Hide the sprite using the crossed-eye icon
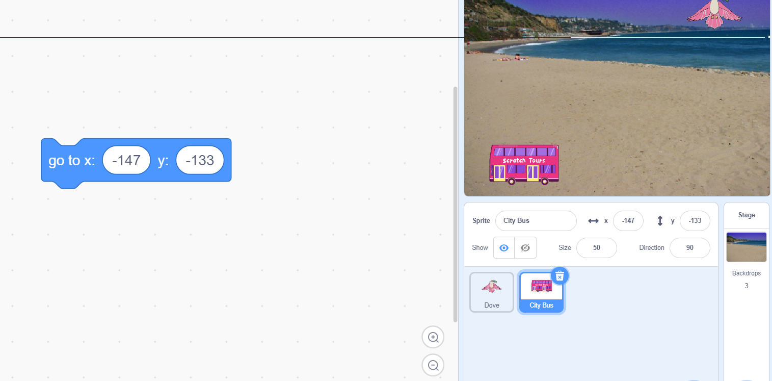 [x=525, y=248]
